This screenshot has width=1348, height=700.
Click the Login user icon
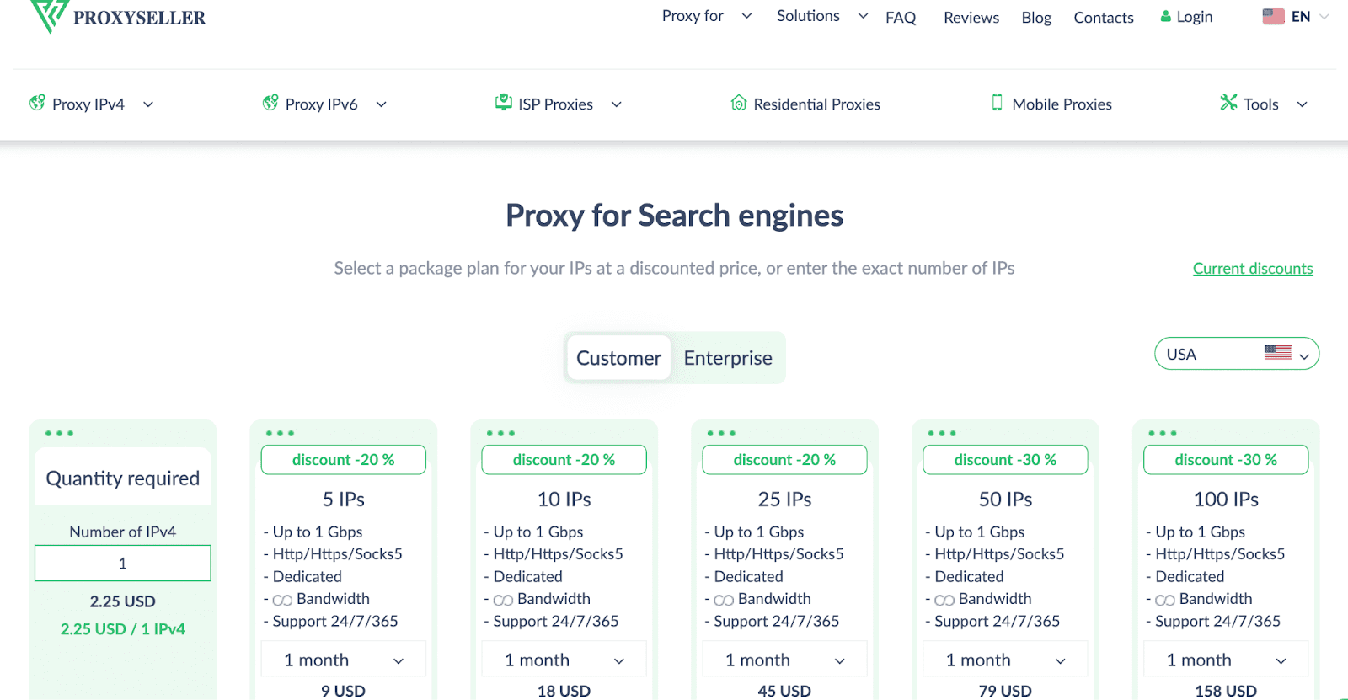(1166, 16)
